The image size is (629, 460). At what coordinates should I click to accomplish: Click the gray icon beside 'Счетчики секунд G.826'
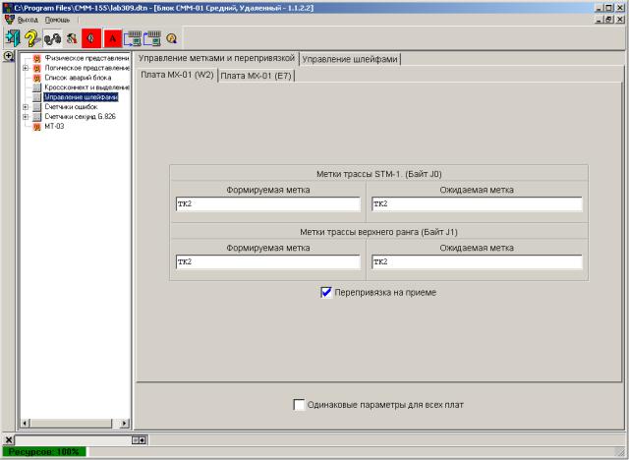(37, 117)
